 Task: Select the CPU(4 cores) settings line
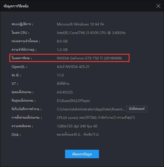96,117
